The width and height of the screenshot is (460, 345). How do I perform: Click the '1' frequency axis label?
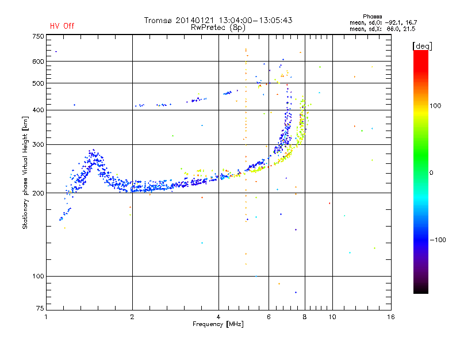pos(46,317)
